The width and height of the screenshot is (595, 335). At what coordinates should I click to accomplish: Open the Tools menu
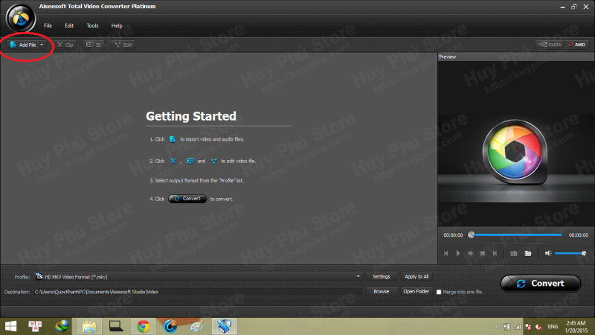pos(92,25)
